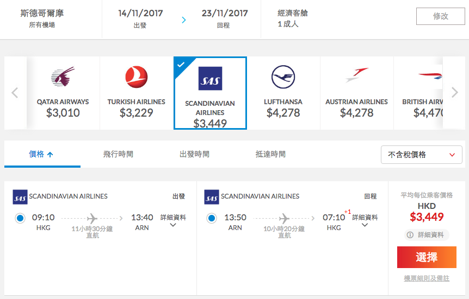Screen dimensions: 469x299
Task: Sort results by 價格 tab
Action: (x=42, y=154)
